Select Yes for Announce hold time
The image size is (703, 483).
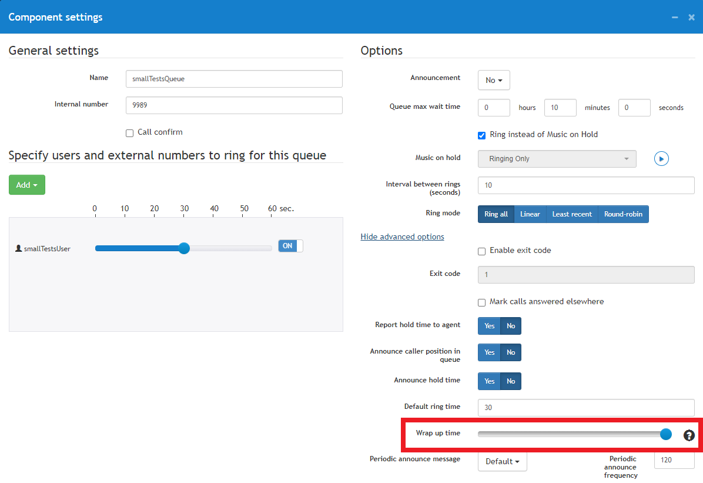tap(489, 381)
